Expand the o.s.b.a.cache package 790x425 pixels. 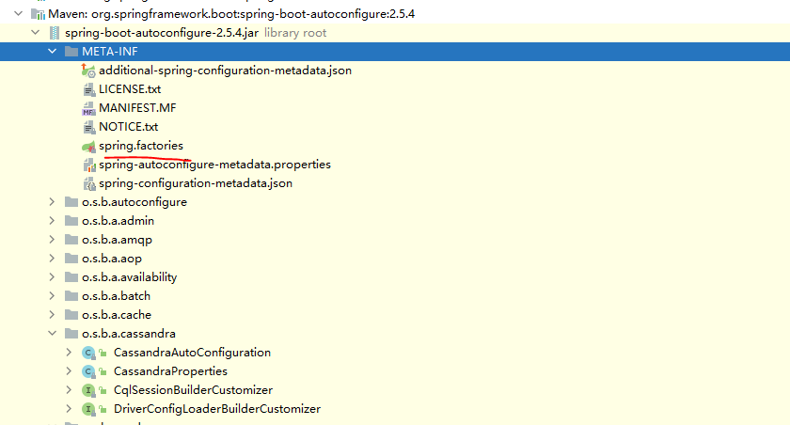[x=52, y=315]
